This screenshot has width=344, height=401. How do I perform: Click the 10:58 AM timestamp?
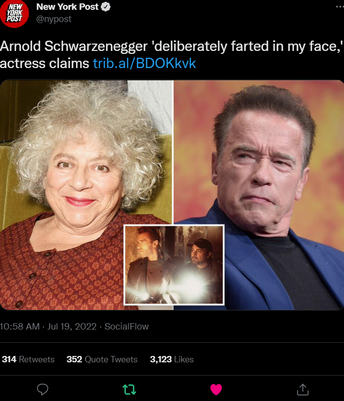pos(20,327)
